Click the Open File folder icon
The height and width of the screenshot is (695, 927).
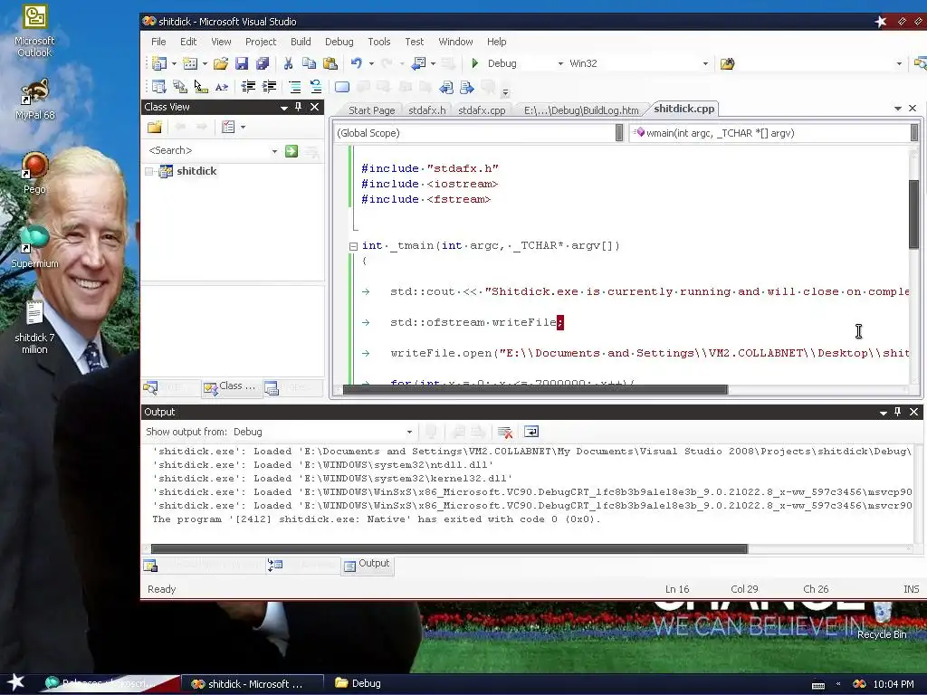click(221, 63)
